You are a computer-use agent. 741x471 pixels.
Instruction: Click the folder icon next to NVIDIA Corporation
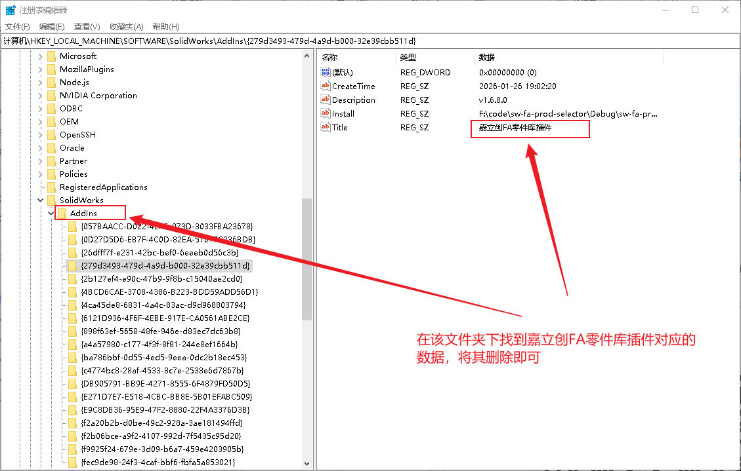51,95
